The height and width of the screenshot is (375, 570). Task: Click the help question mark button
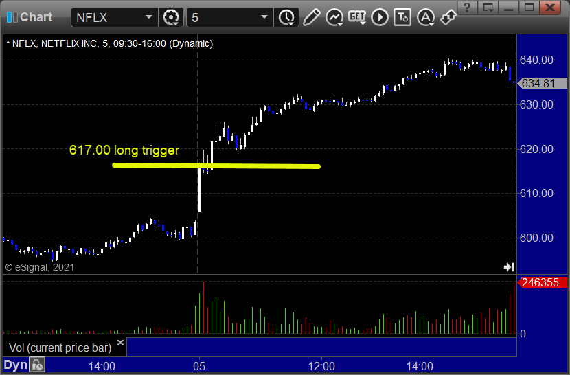[467, 8]
